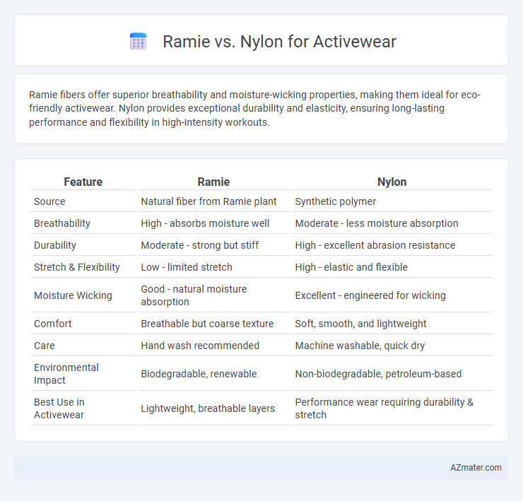This screenshot has width=523, height=501.
Task: Select the 'Nylon' column header
Action: [x=392, y=182]
